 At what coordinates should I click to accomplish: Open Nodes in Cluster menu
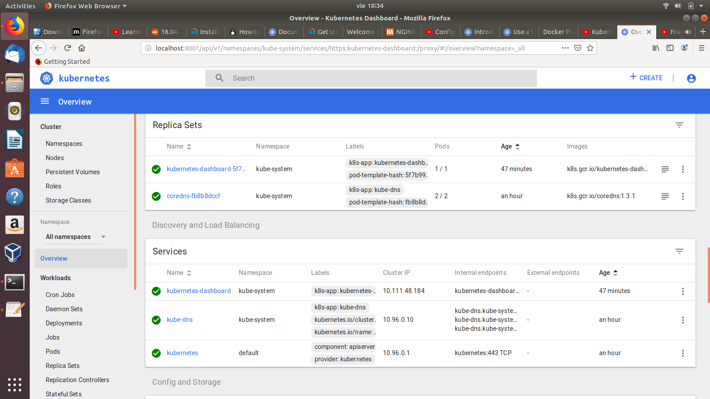click(x=55, y=158)
